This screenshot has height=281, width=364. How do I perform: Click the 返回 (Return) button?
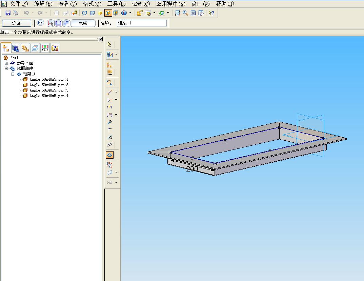17,23
